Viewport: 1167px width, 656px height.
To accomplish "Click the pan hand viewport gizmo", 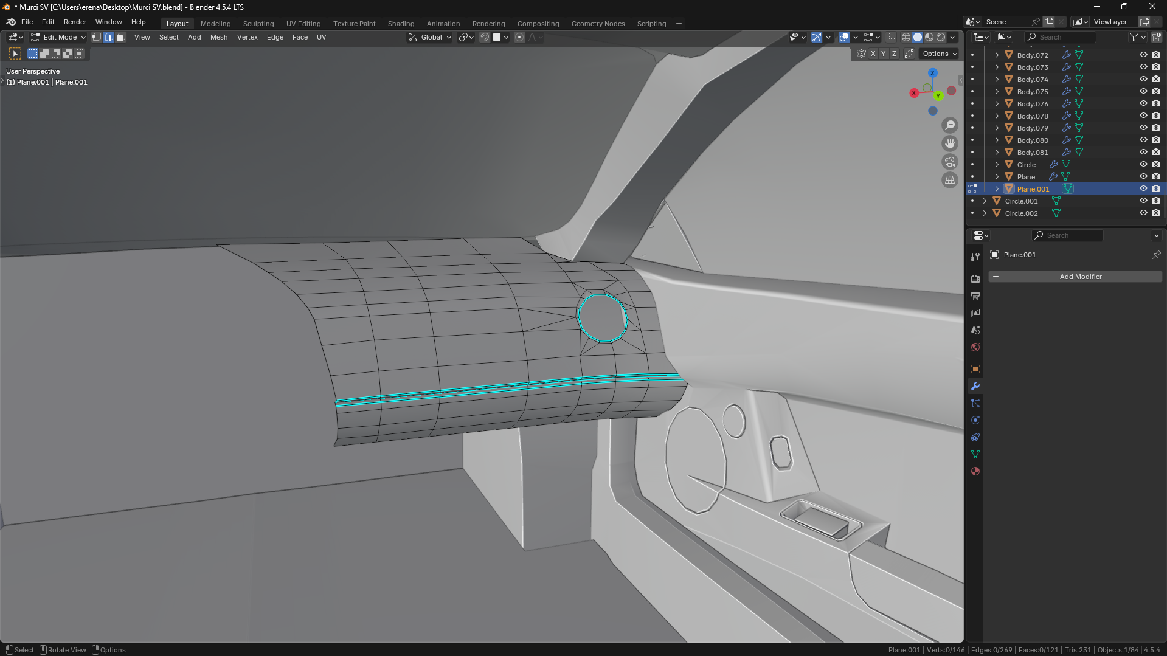I will pos(949,143).
